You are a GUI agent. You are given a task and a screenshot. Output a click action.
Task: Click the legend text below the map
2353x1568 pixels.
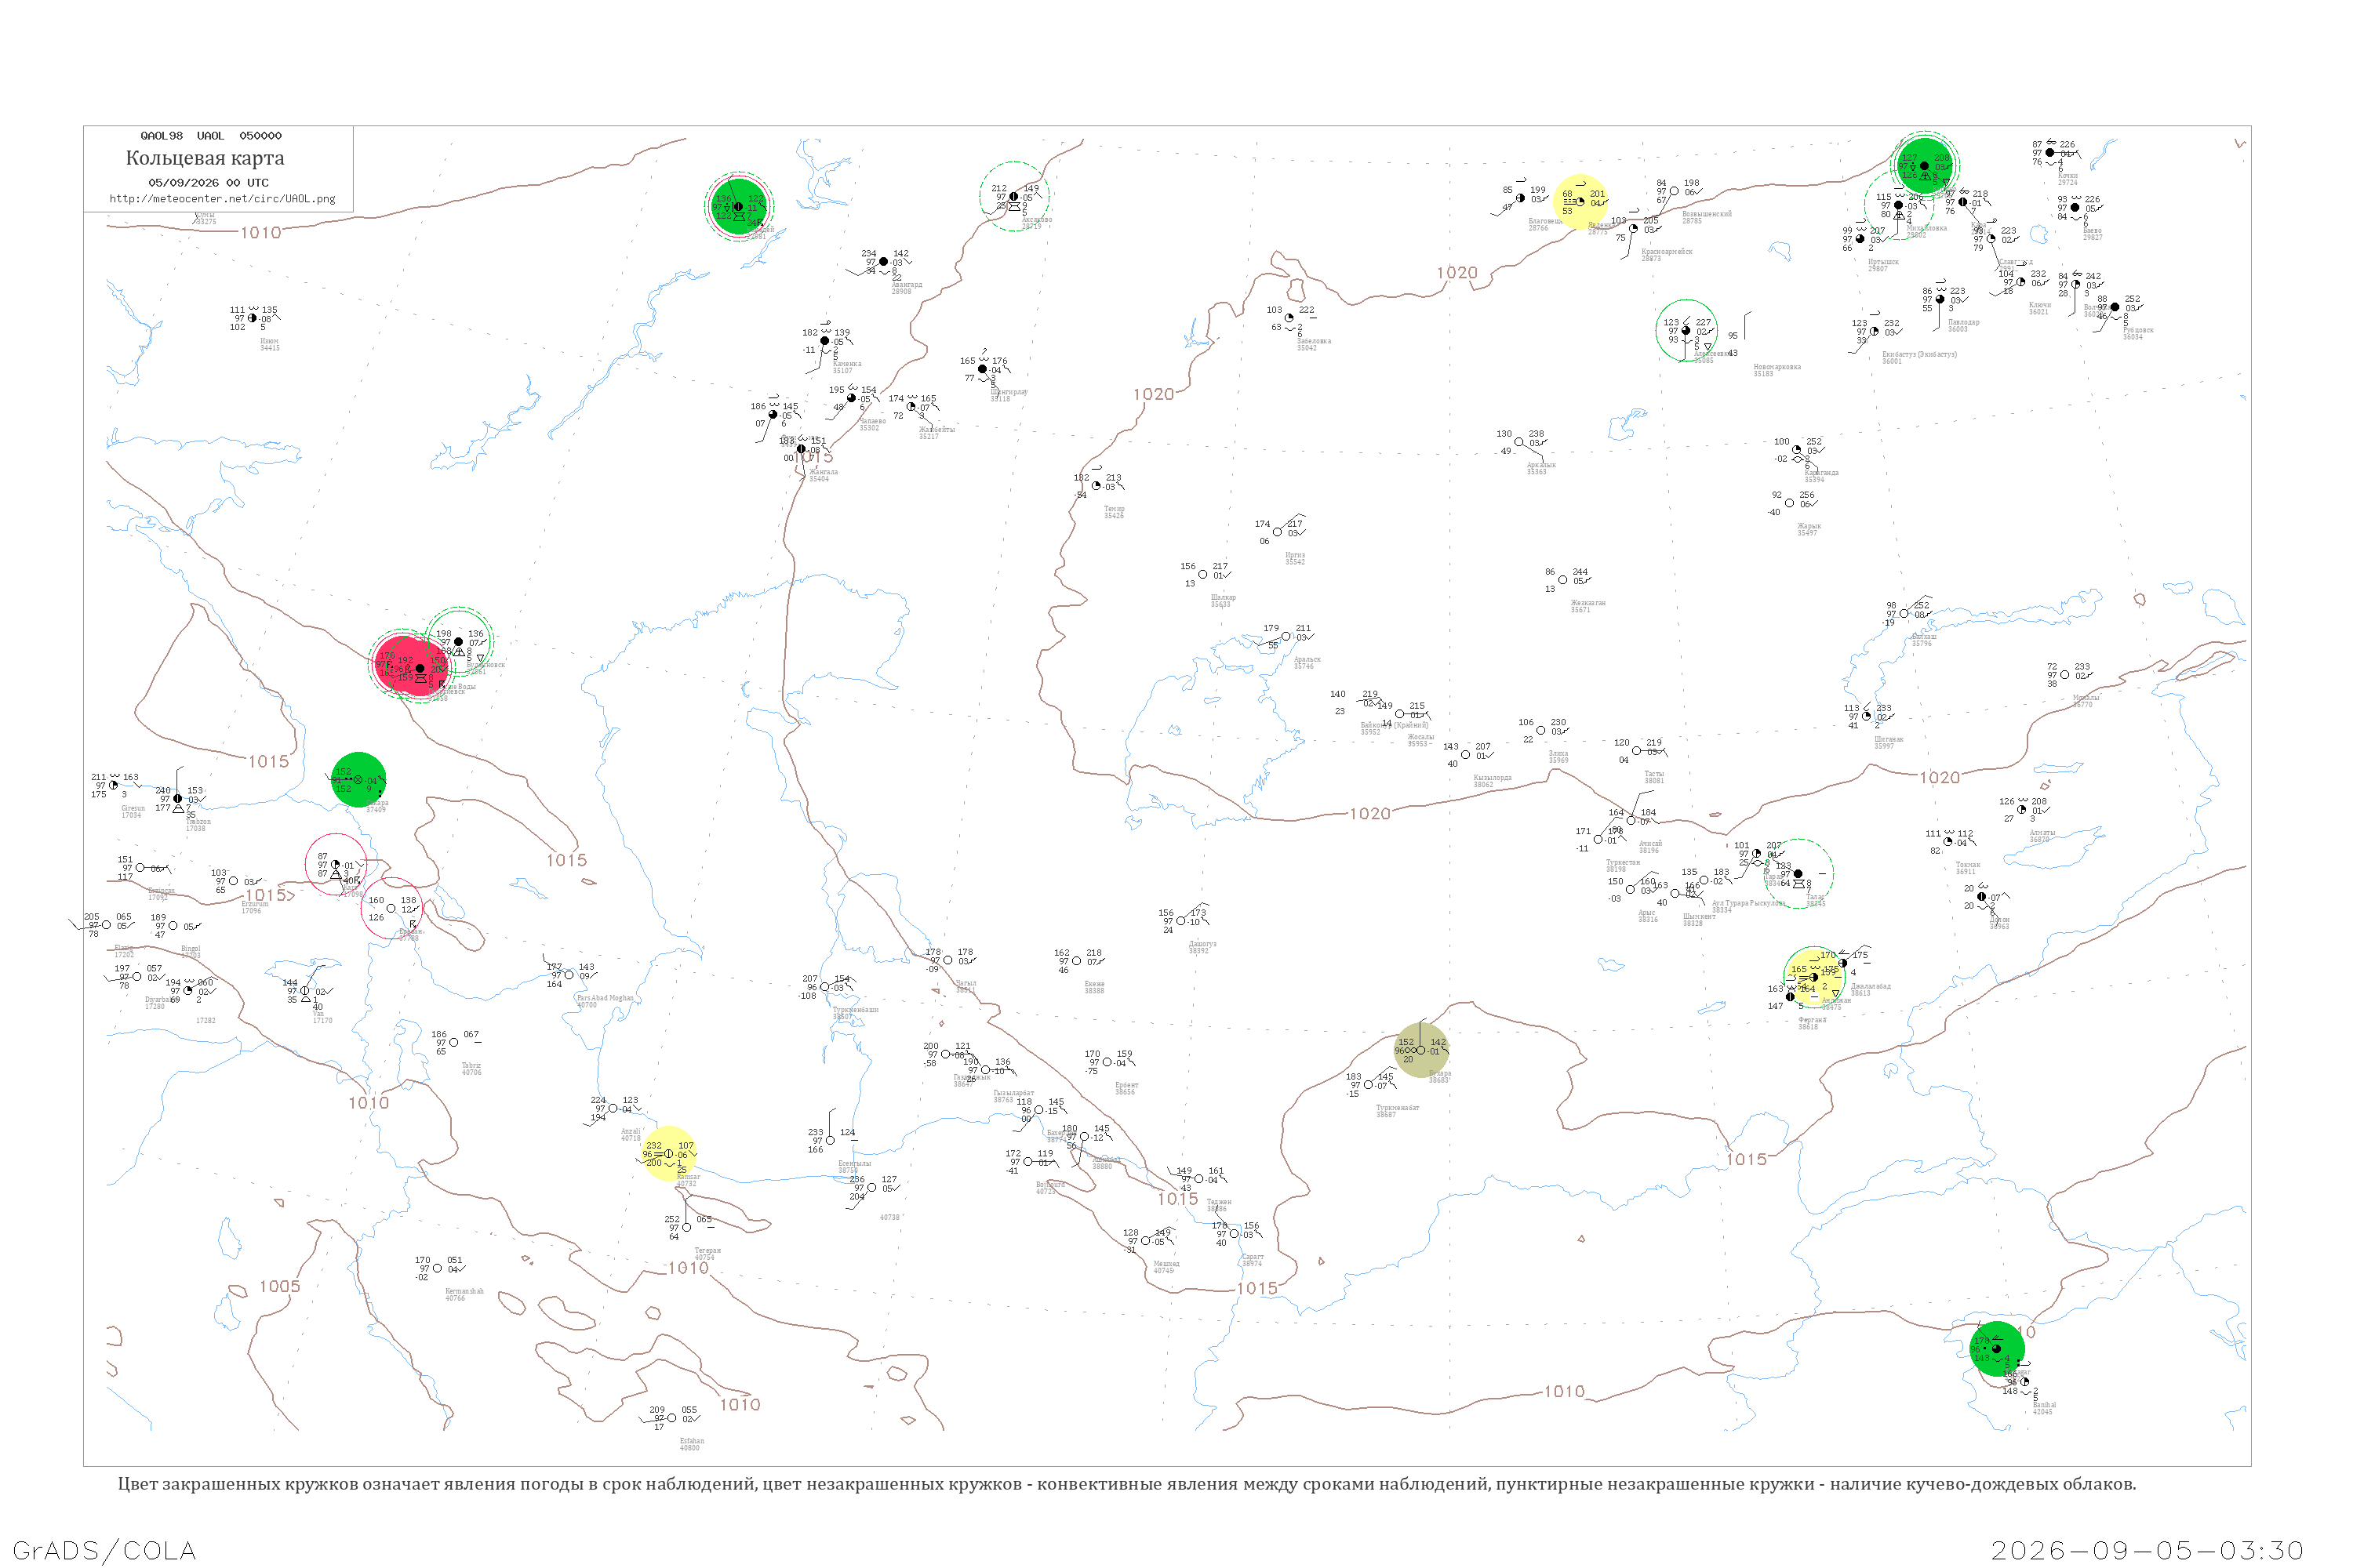1128,1484
